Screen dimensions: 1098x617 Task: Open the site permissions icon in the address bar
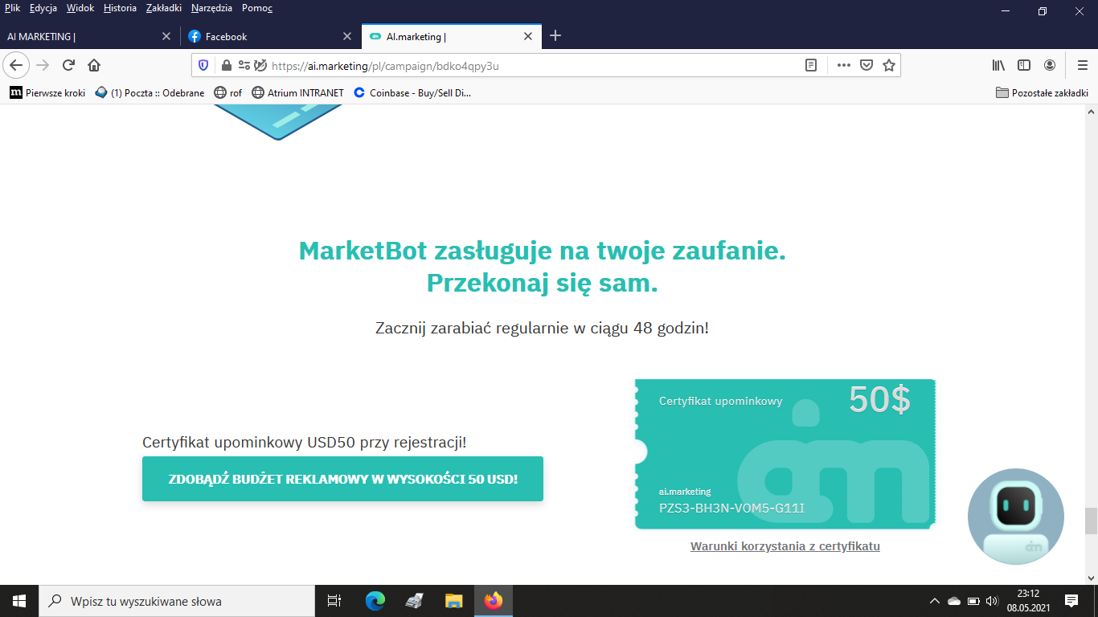click(244, 66)
